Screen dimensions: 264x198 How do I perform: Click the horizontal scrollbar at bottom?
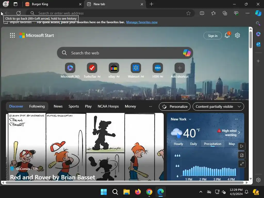(125, 183)
